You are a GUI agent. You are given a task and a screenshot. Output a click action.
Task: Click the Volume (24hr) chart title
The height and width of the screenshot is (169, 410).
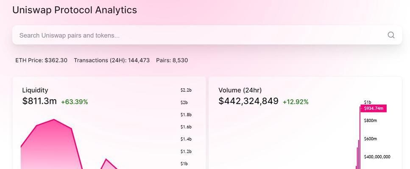[240, 90]
